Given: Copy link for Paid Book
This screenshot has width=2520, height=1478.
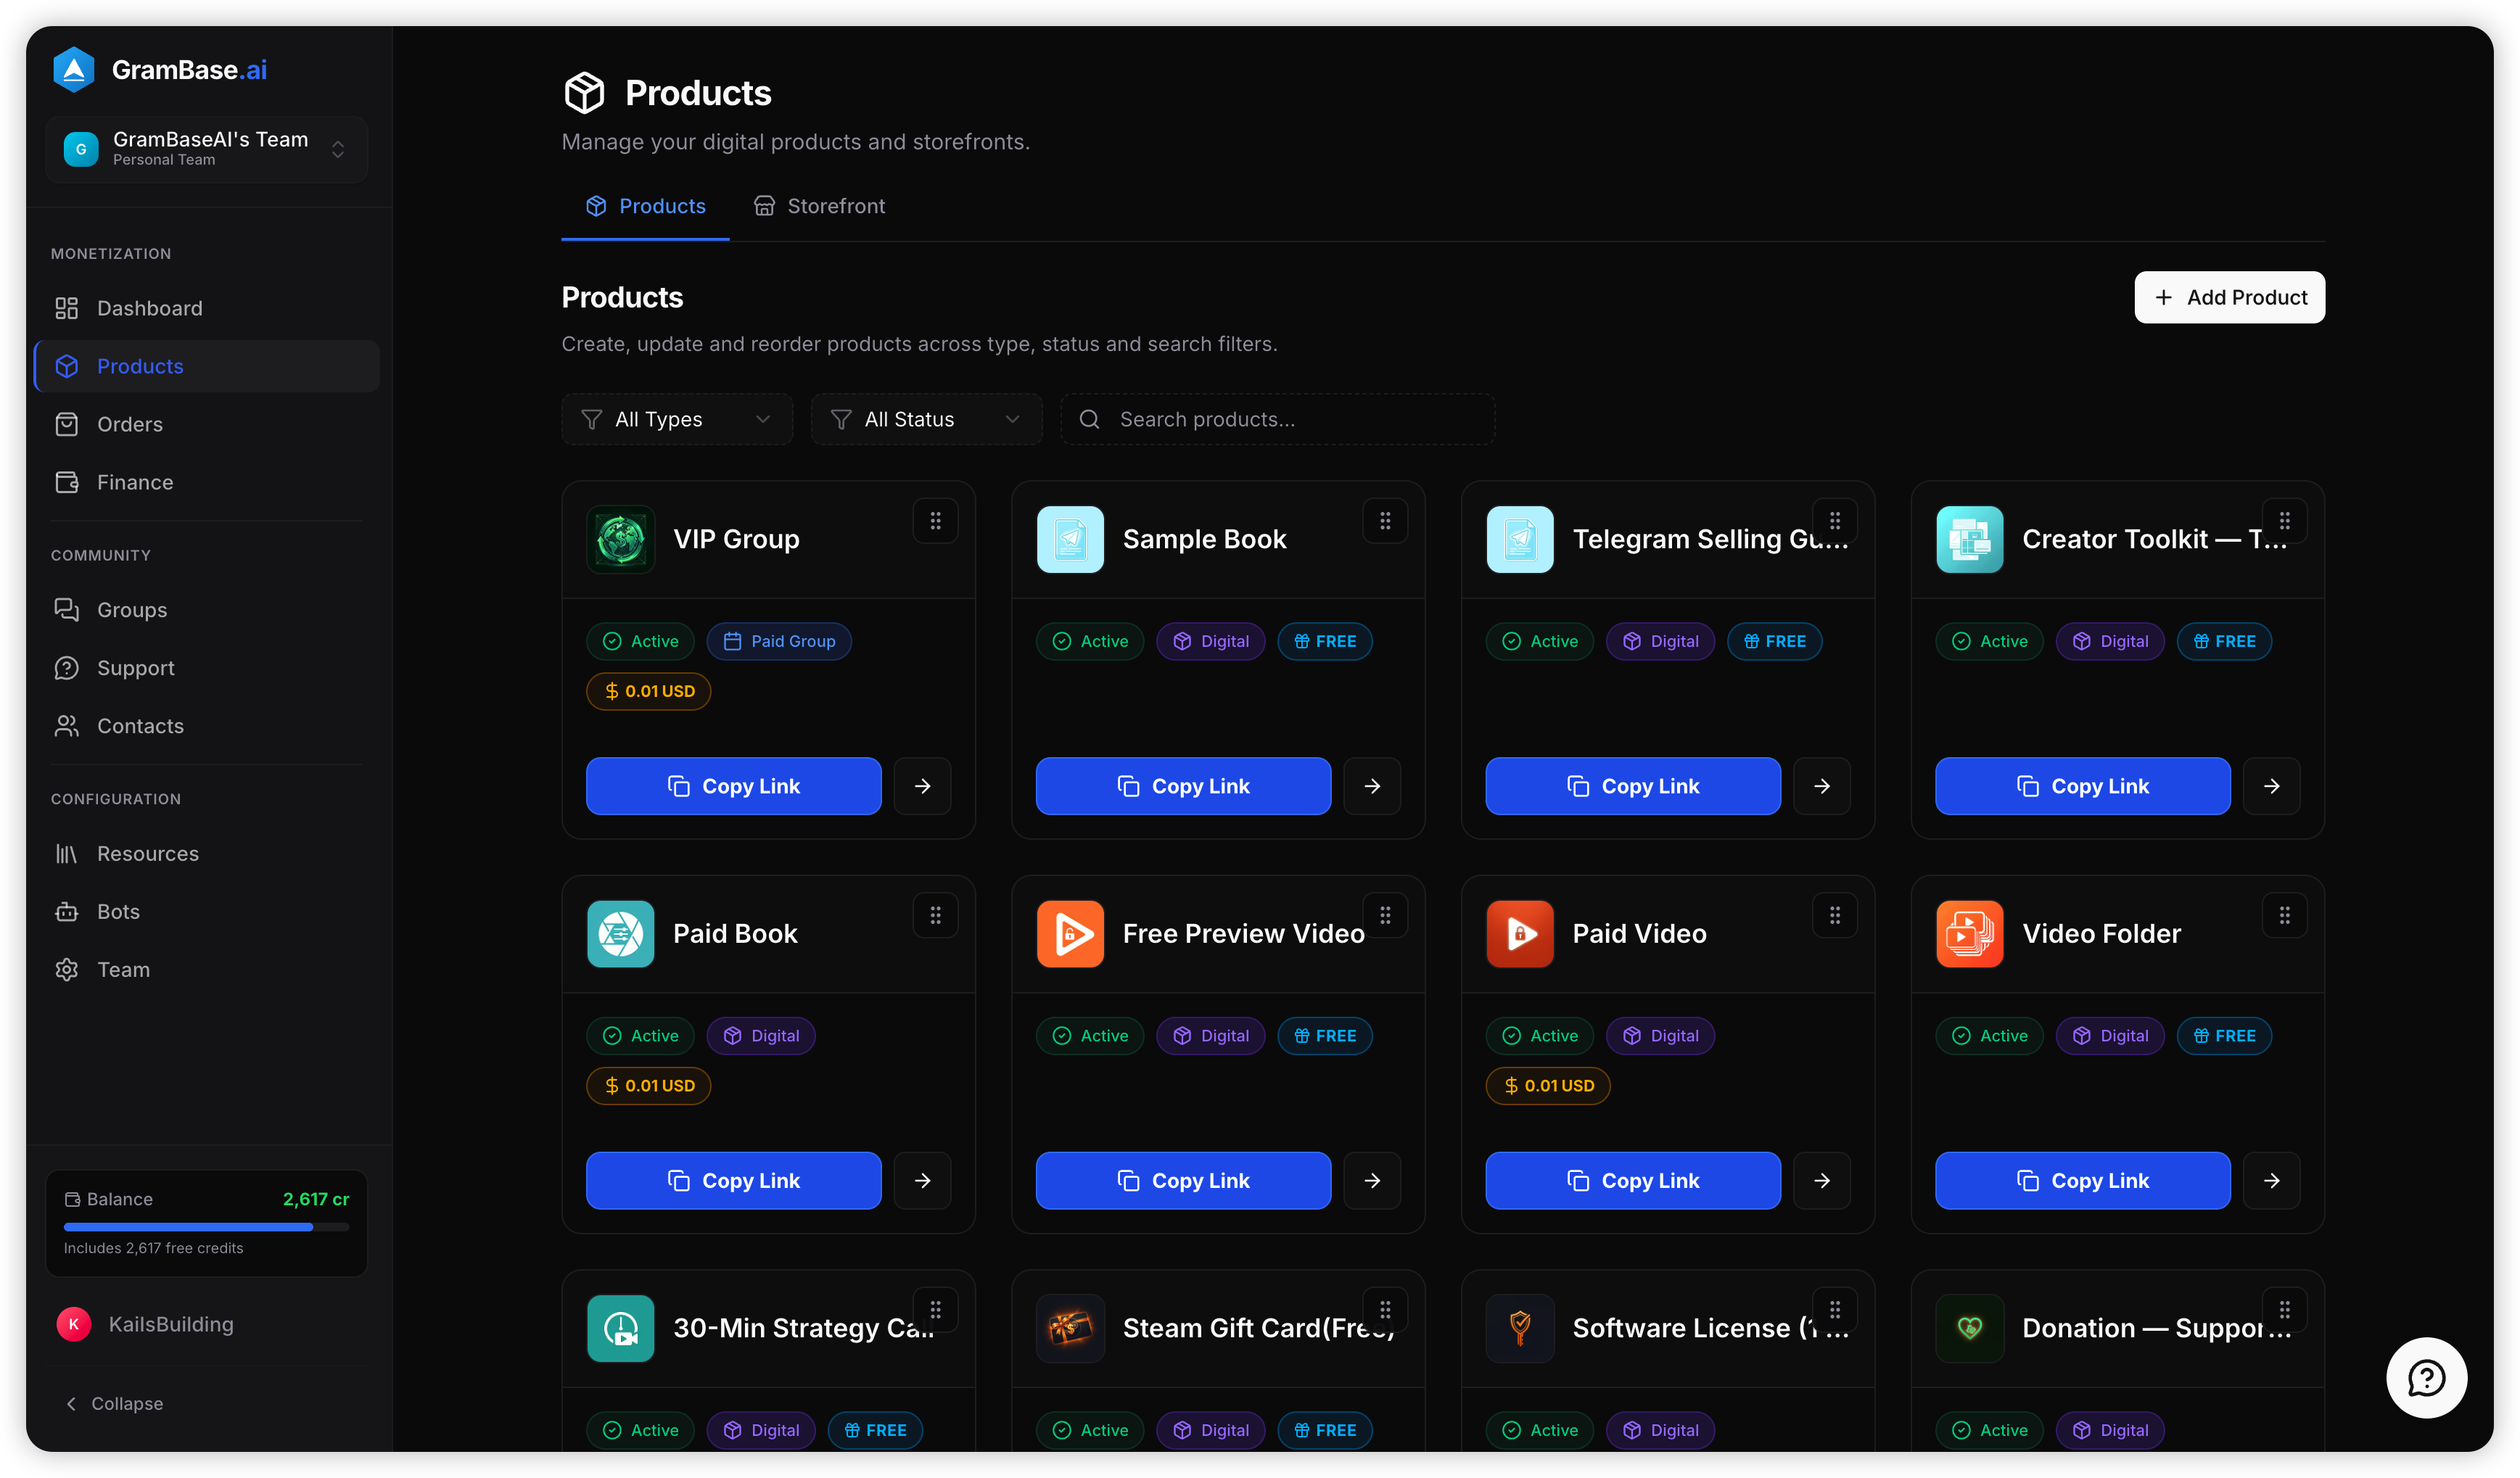Looking at the screenshot, I should 734,1181.
